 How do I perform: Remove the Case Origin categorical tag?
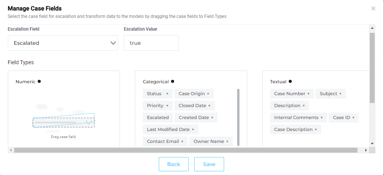(208, 94)
